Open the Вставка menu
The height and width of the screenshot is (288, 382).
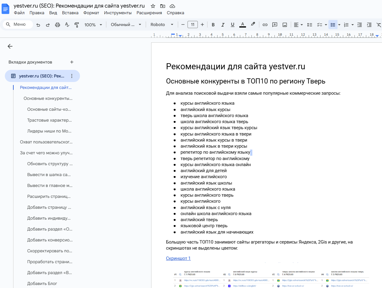point(70,13)
